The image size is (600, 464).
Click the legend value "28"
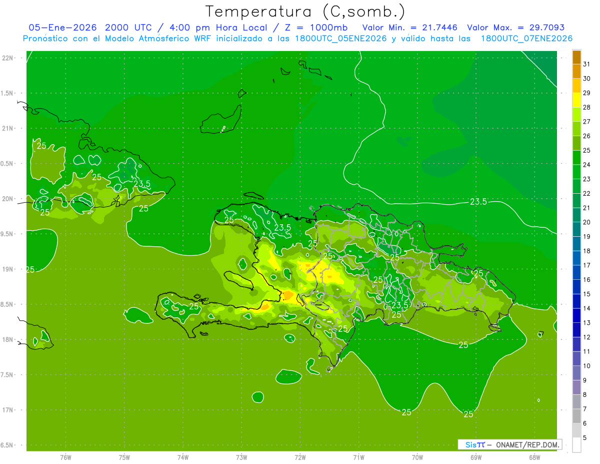click(x=586, y=108)
